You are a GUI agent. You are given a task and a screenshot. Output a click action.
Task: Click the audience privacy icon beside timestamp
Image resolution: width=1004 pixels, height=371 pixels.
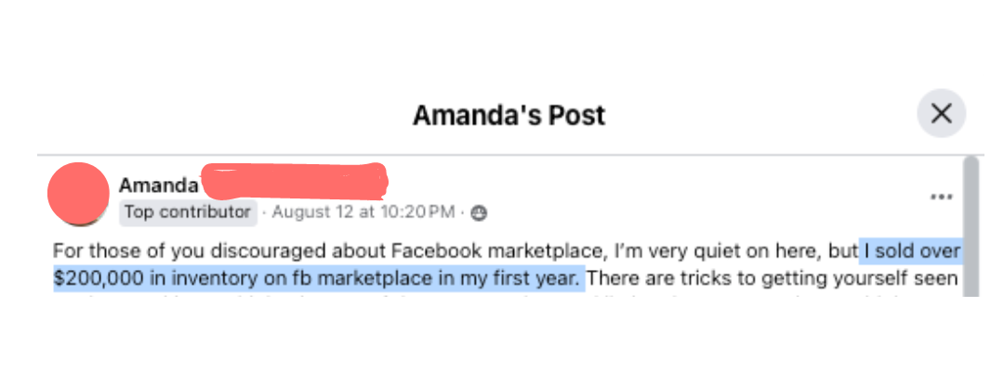(479, 213)
